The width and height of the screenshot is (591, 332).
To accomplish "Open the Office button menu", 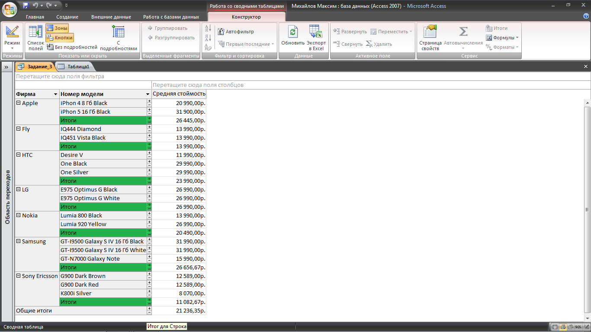I will point(10,9).
